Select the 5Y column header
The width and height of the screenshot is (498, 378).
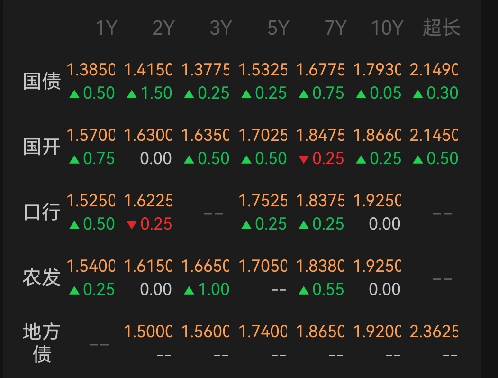point(278,28)
